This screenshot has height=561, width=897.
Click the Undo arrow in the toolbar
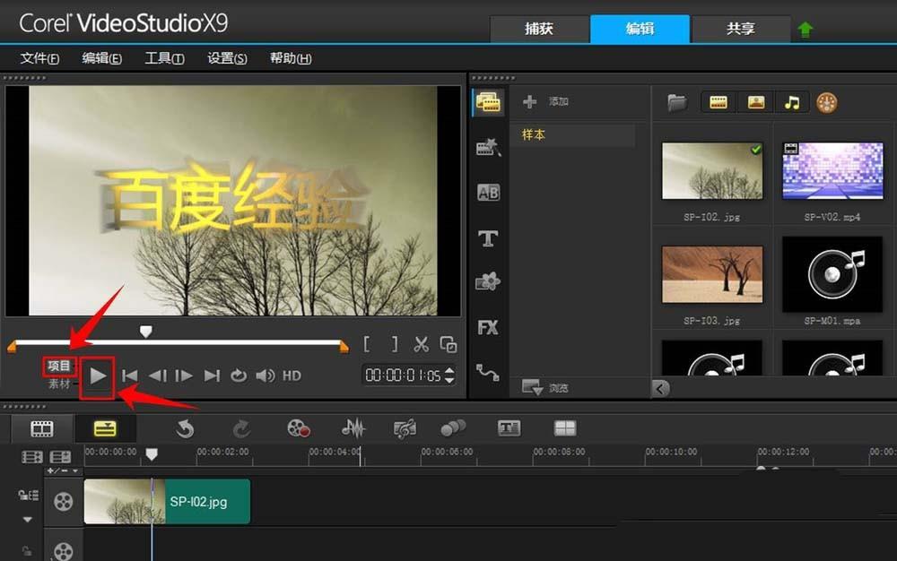[184, 429]
